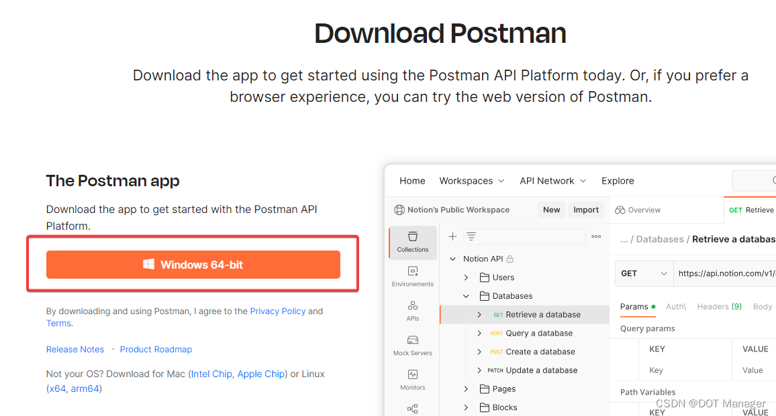Click the request URL input field
The width and height of the screenshot is (776, 416).
pos(724,273)
